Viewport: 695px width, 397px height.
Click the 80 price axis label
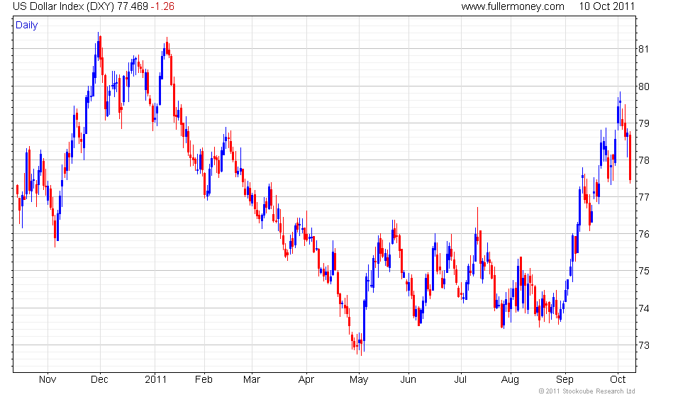[x=643, y=86]
